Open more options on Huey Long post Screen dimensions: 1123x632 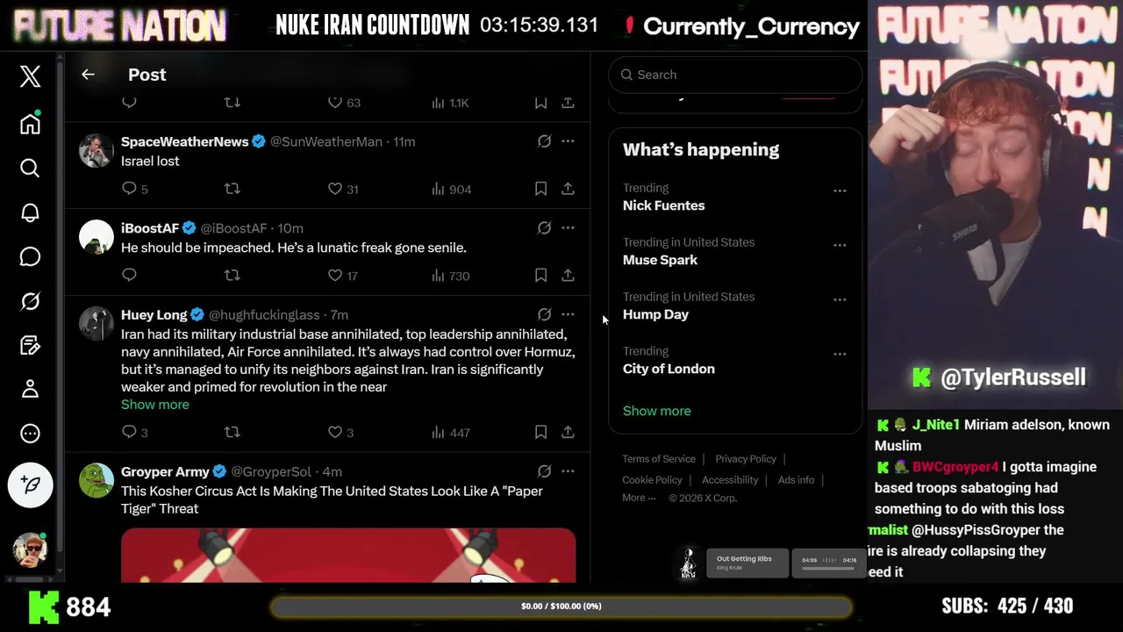coord(568,314)
